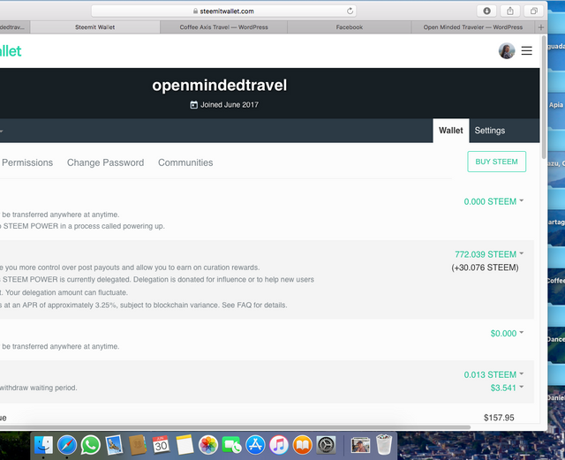This screenshot has height=460, width=565.
Task: Click the $157.95 estimated value
Action: point(499,418)
